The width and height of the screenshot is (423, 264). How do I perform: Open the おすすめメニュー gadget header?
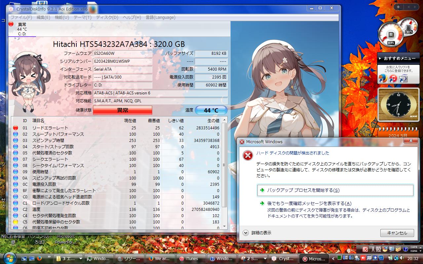click(x=398, y=58)
